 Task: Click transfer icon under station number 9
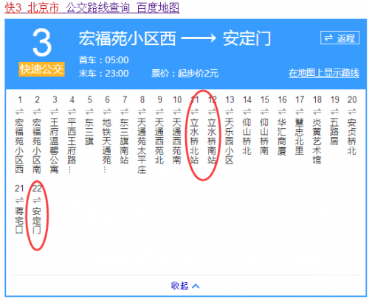click(159, 112)
